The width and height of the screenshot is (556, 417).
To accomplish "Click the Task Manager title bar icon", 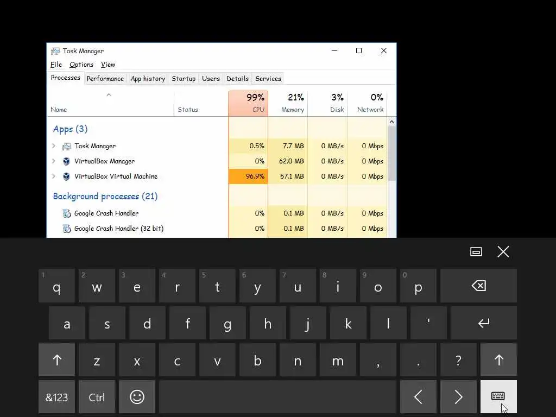I will point(55,51).
